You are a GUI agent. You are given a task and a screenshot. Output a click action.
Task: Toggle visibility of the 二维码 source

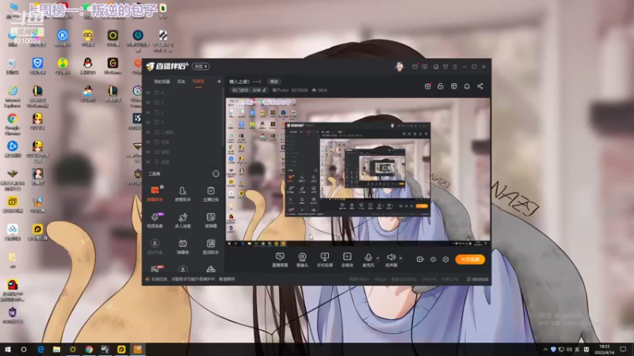pyautogui.click(x=148, y=132)
